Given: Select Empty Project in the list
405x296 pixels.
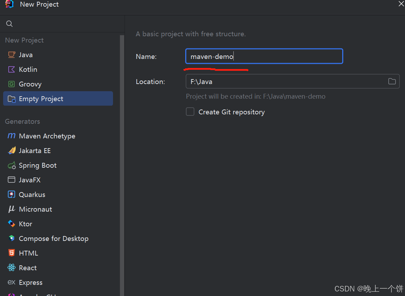Looking at the screenshot, I should click(x=58, y=98).
